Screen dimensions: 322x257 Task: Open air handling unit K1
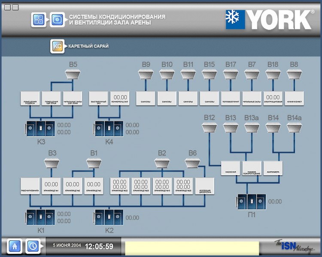(40, 217)
